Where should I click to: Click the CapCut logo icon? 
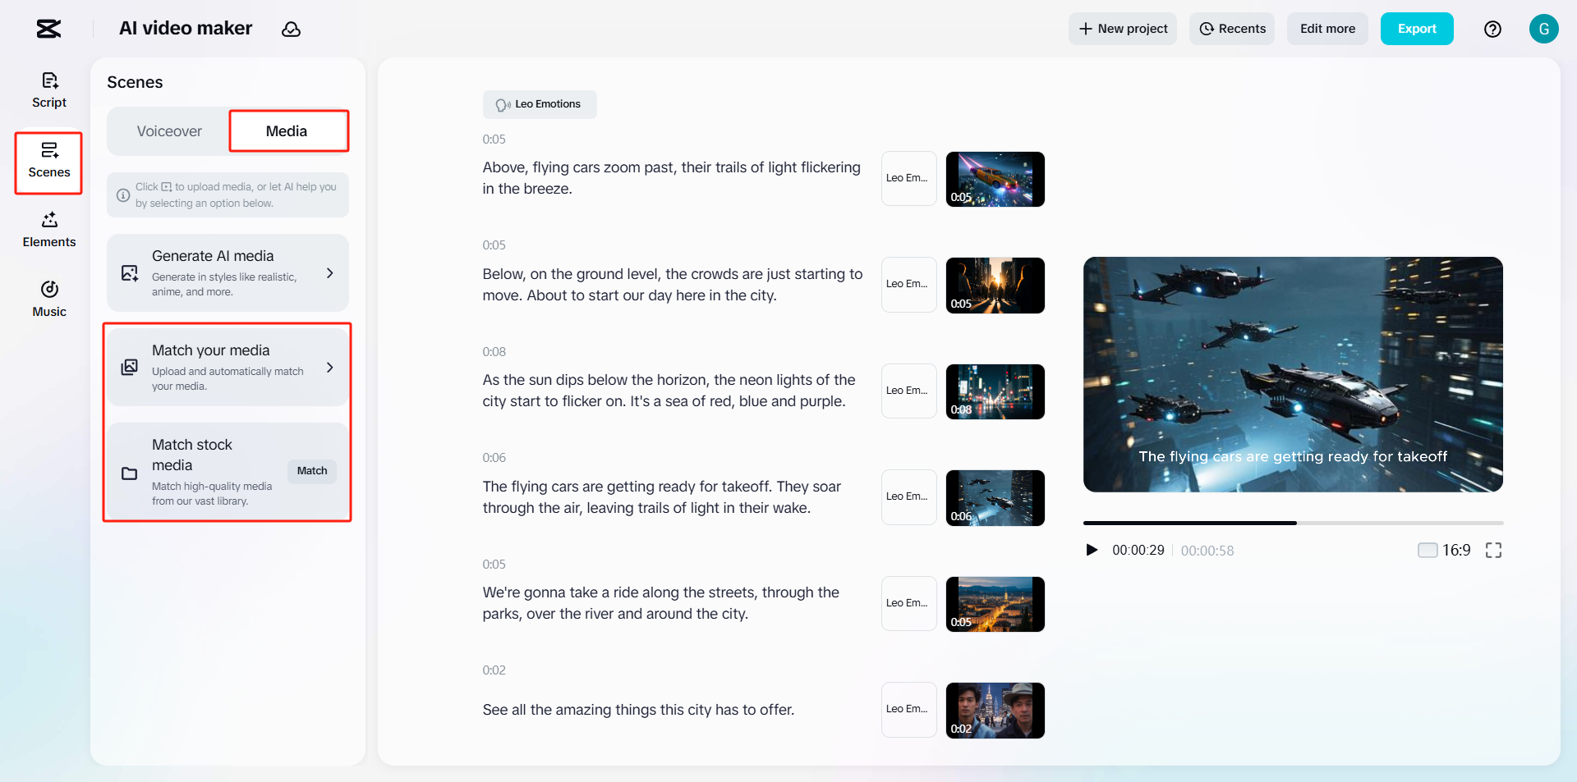coord(48,29)
